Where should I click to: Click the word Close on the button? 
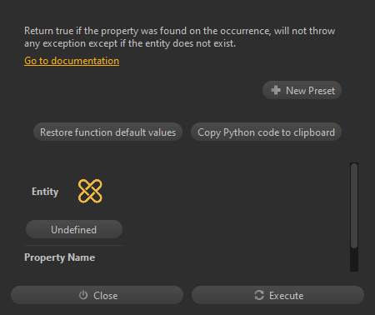pyautogui.click(x=106, y=296)
